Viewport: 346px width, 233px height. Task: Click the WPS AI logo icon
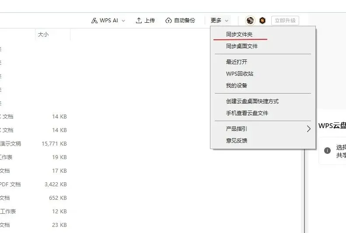click(94, 21)
